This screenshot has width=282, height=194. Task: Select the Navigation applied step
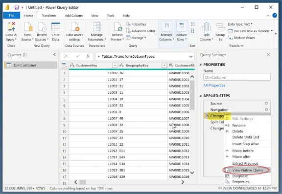(x=236, y=109)
